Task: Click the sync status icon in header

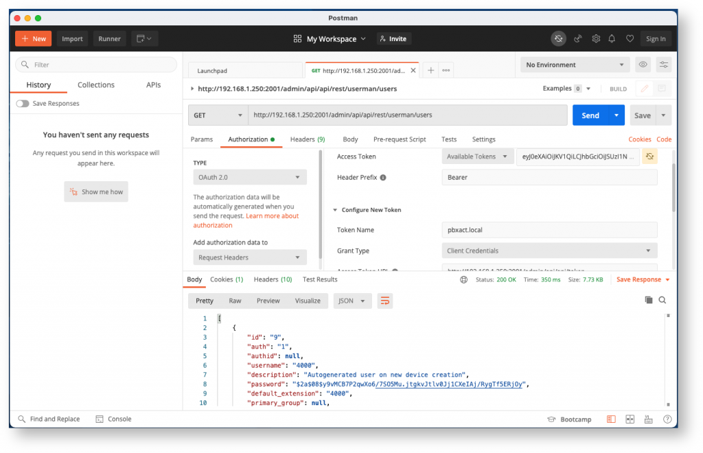Action: click(558, 38)
